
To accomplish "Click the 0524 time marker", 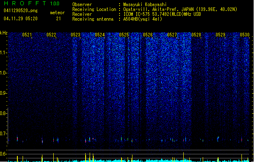I will pyautogui.click(x=100, y=35).
